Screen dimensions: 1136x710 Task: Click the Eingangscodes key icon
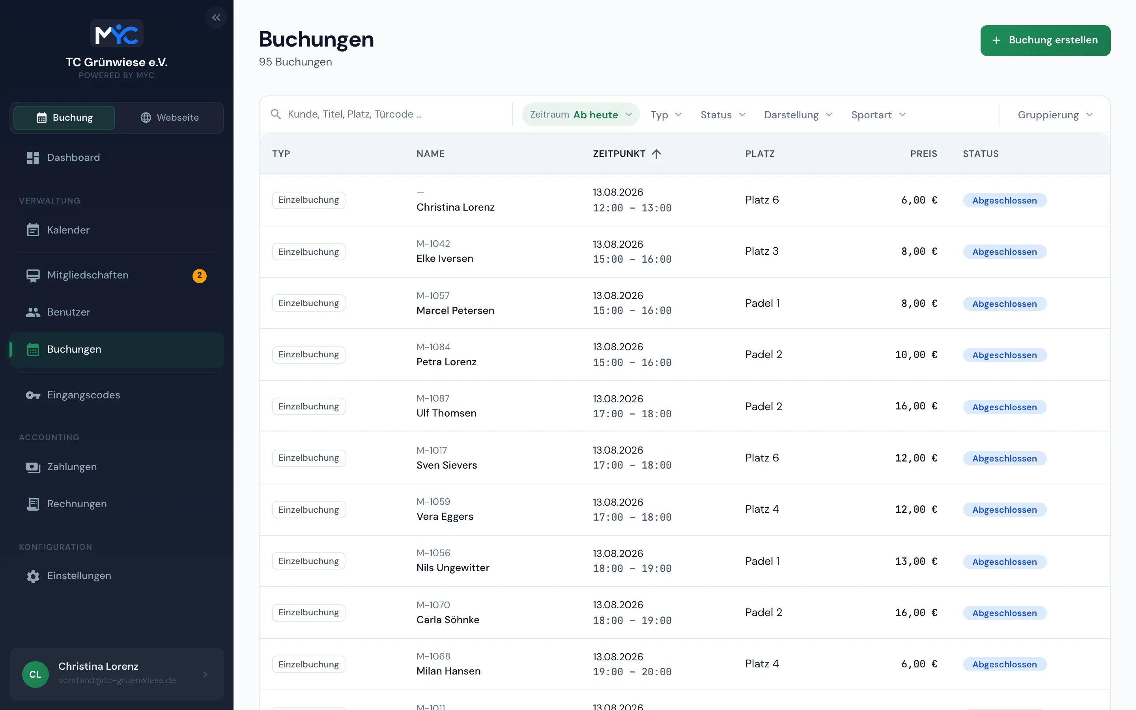33,395
